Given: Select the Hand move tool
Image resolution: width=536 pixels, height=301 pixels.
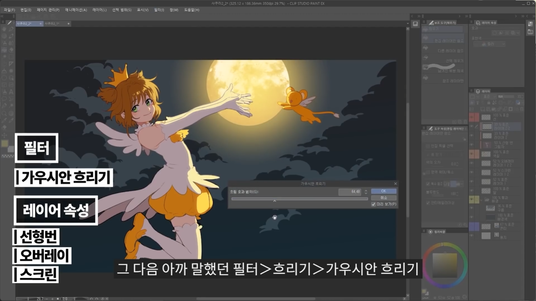Looking at the screenshot, I should (x=4, y=29).
